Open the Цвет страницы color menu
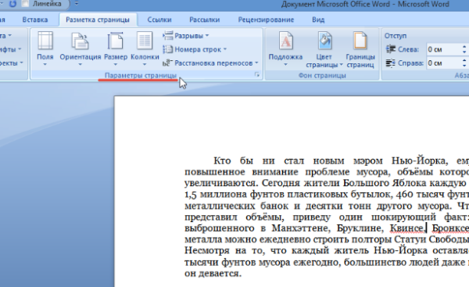This screenshot has height=287, width=469. click(x=324, y=50)
